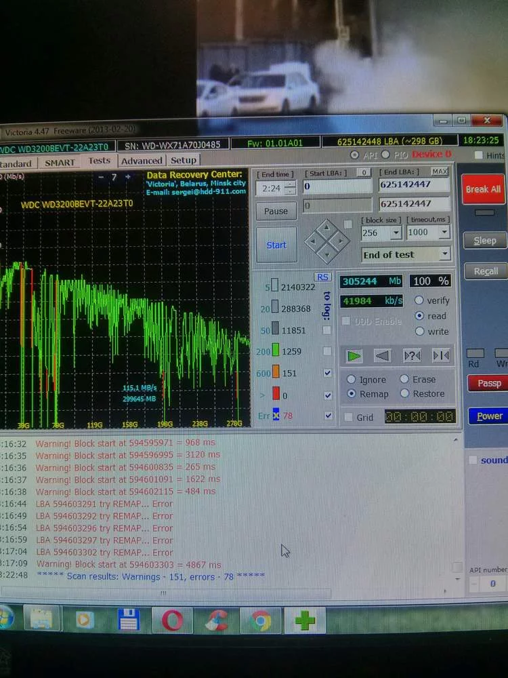Uncheck the Err log checkbox
508x678 pixels.
[327, 416]
